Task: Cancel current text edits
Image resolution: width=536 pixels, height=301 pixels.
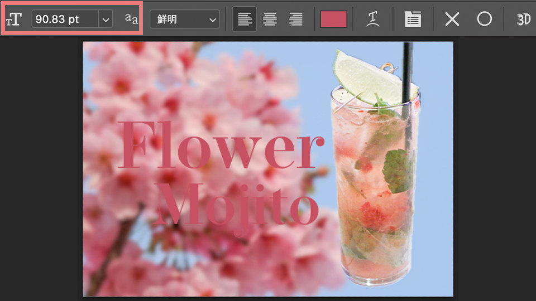Action: (x=452, y=19)
